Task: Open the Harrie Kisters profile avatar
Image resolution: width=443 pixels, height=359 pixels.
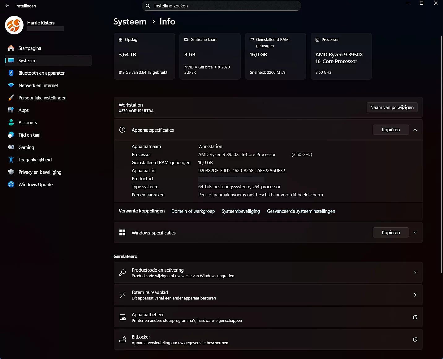Action: click(14, 25)
